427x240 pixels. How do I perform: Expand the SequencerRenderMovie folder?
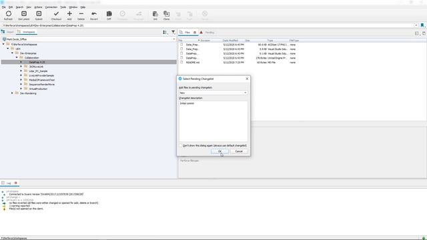click(x=21, y=85)
